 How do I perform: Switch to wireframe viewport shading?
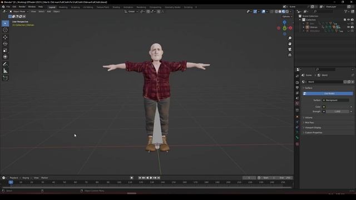click(x=276, y=11)
